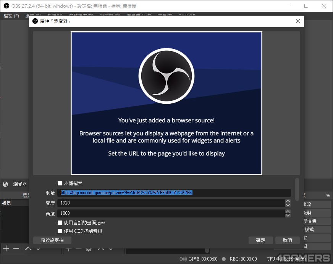Minimize the OBS main window
Viewport: 333px width, 264px height.
289,6
